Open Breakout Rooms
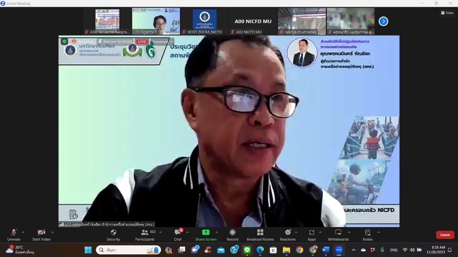The width and height of the screenshot is (458, 257). [x=260, y=235]
